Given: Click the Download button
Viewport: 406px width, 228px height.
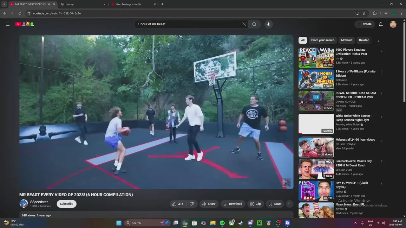Looking at the screenshot, I should (233, 204).
